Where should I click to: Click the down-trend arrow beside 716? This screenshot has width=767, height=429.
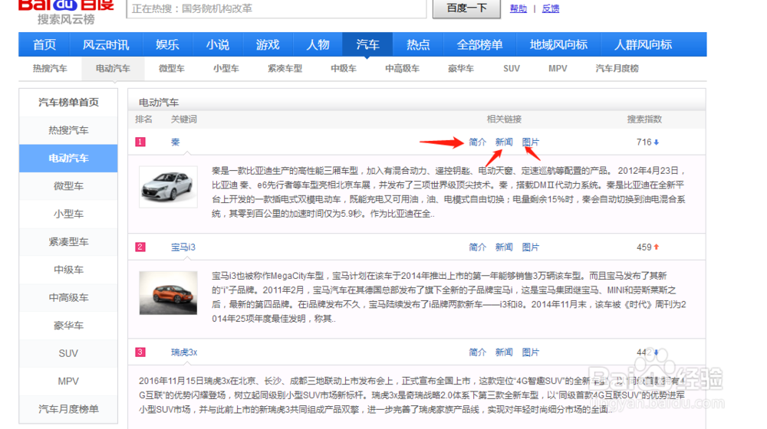(x=657, y=142)
